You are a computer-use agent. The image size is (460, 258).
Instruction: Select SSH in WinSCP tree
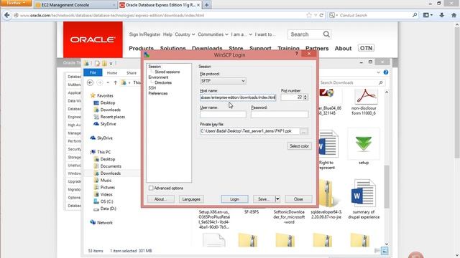(152, 88)
